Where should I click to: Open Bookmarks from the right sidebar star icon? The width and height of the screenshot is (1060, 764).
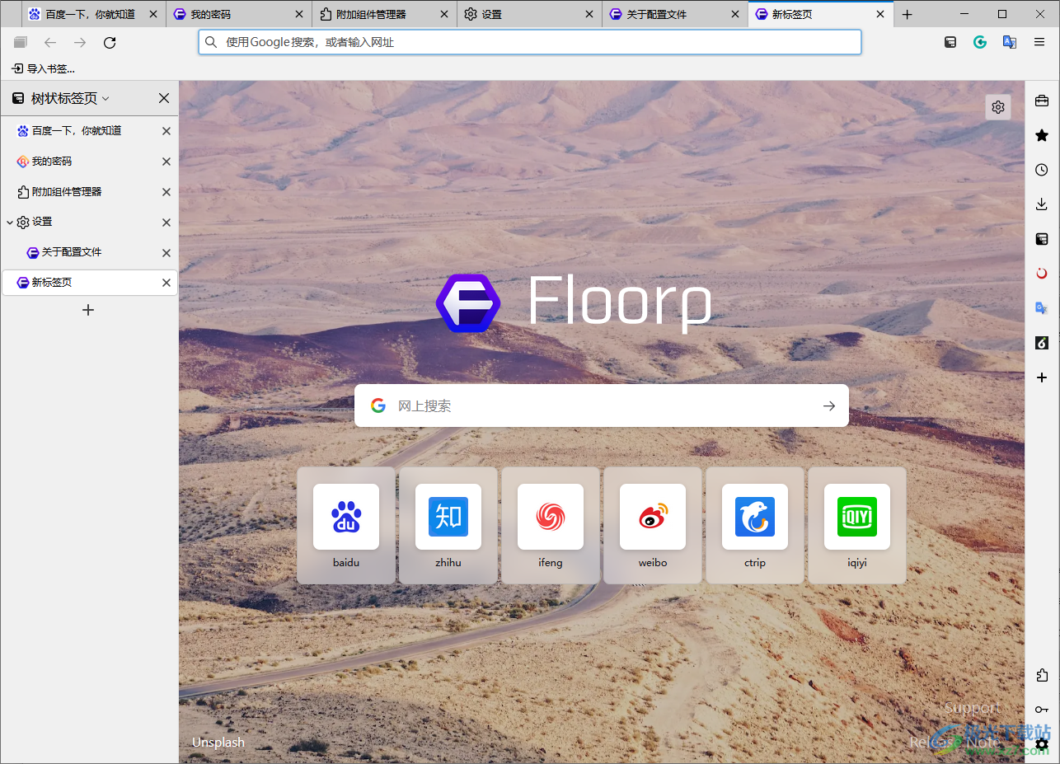point(1041,134)
